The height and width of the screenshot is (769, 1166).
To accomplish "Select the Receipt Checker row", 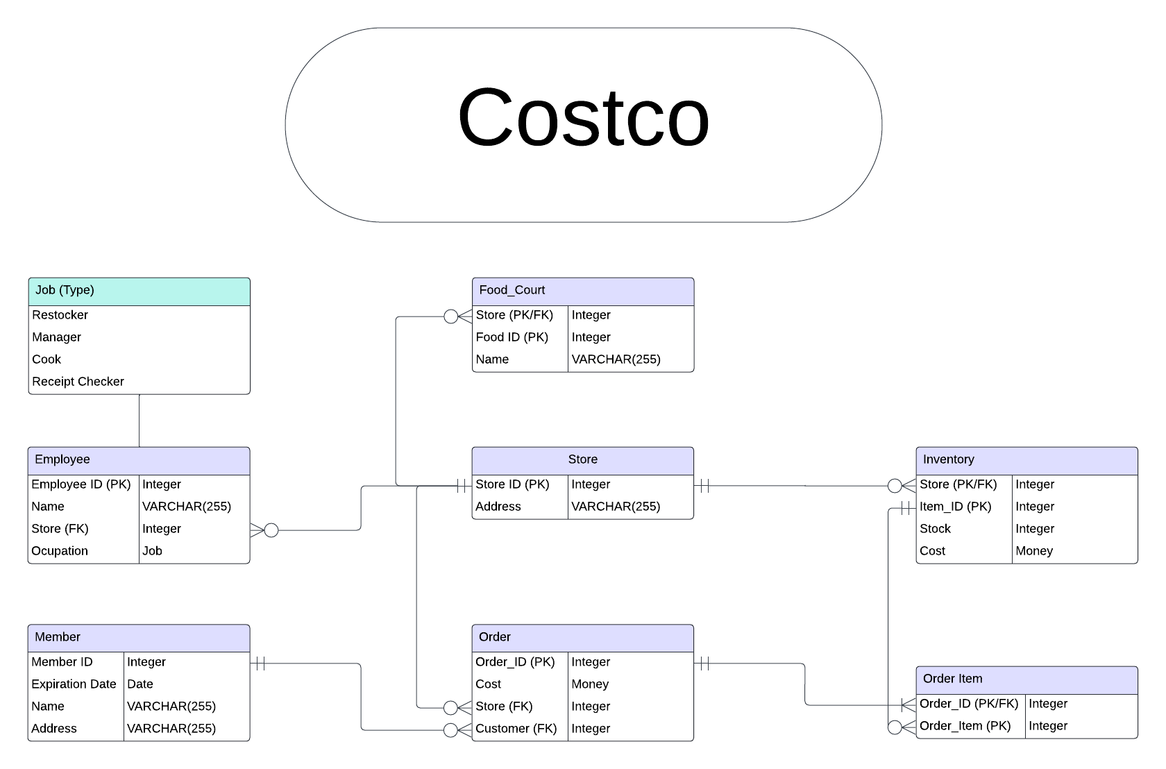I will (x=139, y=382).
